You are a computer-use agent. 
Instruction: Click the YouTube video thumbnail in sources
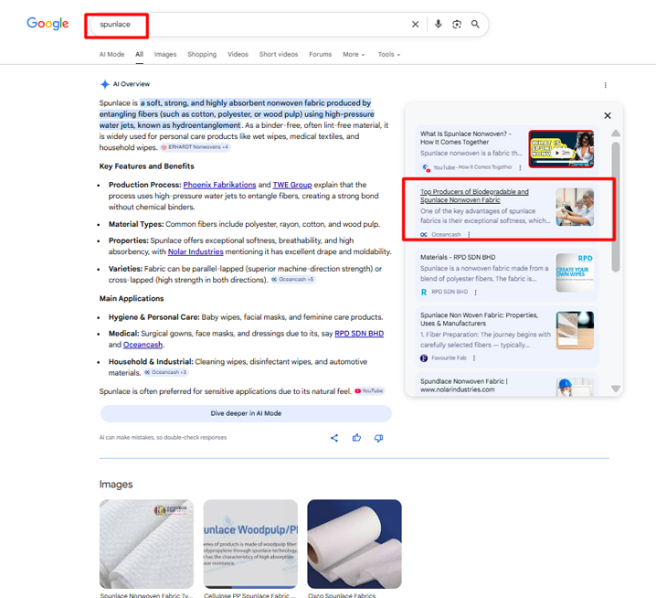pyautogui.click(x=561, y=149)
